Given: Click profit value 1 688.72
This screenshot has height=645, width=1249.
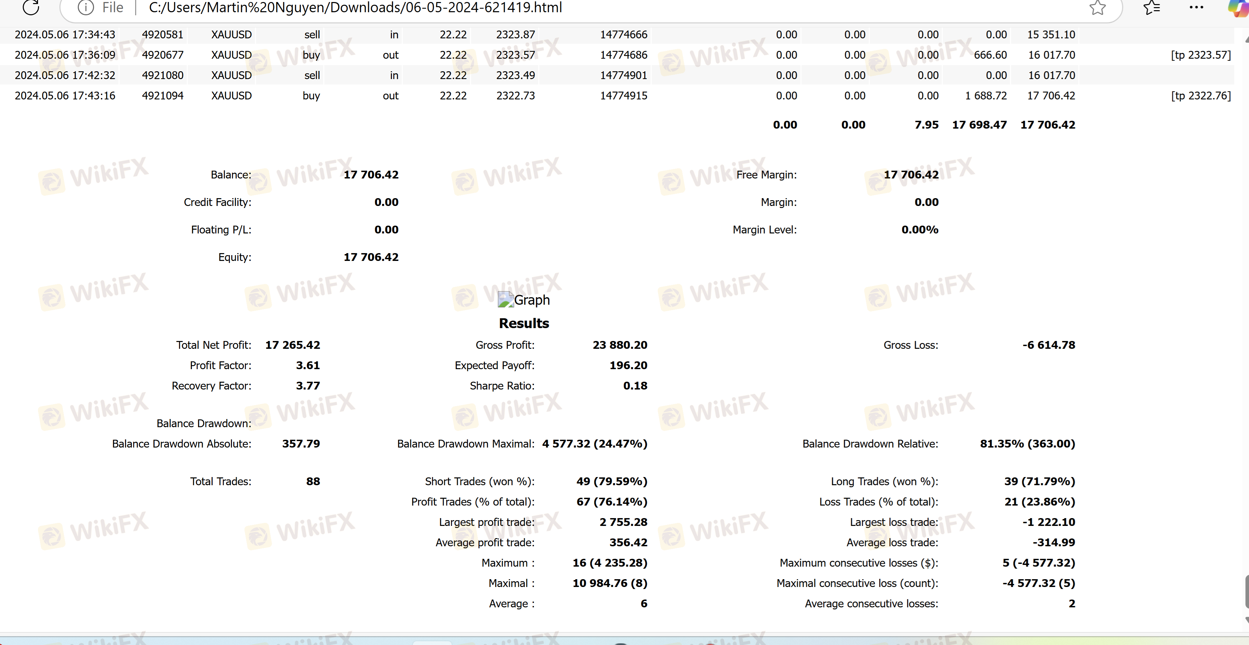Looking at the screenshot, I should click(986, 95).
